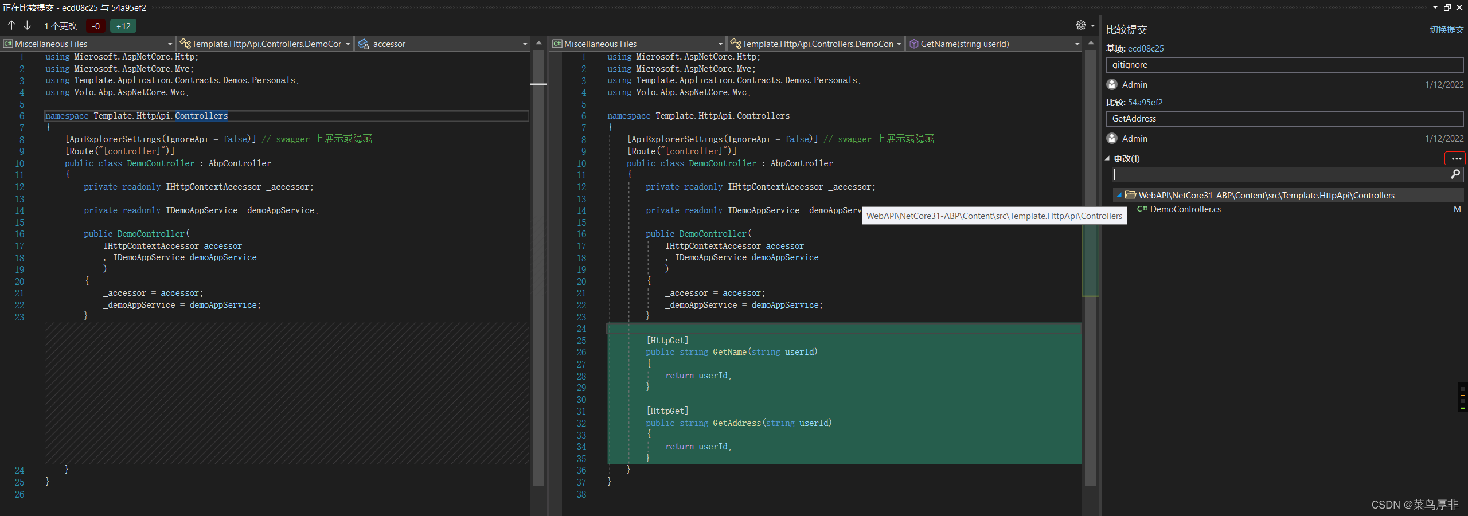Click the Admin user avatar icon
Screen dimensions: 1468x516
tap(1112, 84)
